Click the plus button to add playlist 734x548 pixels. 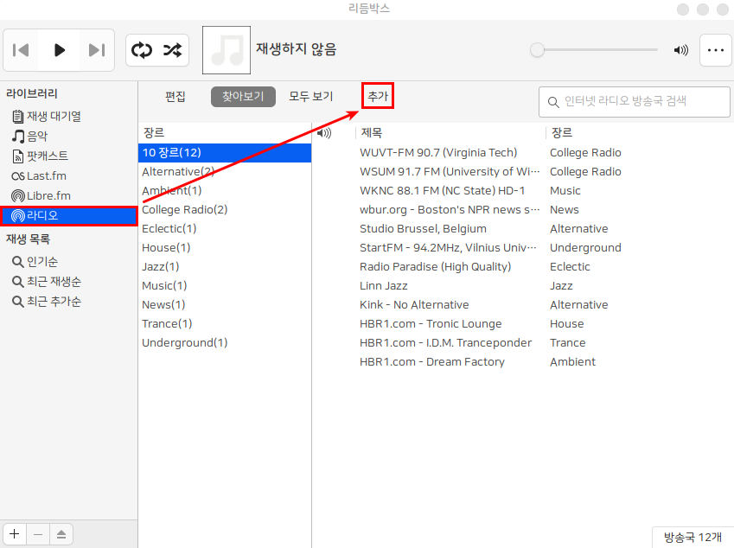[x=15, y=534]
